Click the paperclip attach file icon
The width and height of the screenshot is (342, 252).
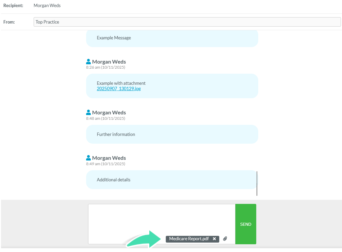(225, 239)
